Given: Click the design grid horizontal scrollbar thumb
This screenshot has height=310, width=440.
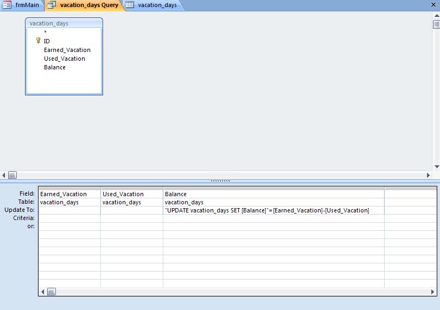Looking at the screenshot, I should point(52,292).
